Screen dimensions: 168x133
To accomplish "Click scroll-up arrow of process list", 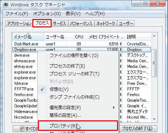I will tap(154, 36).
